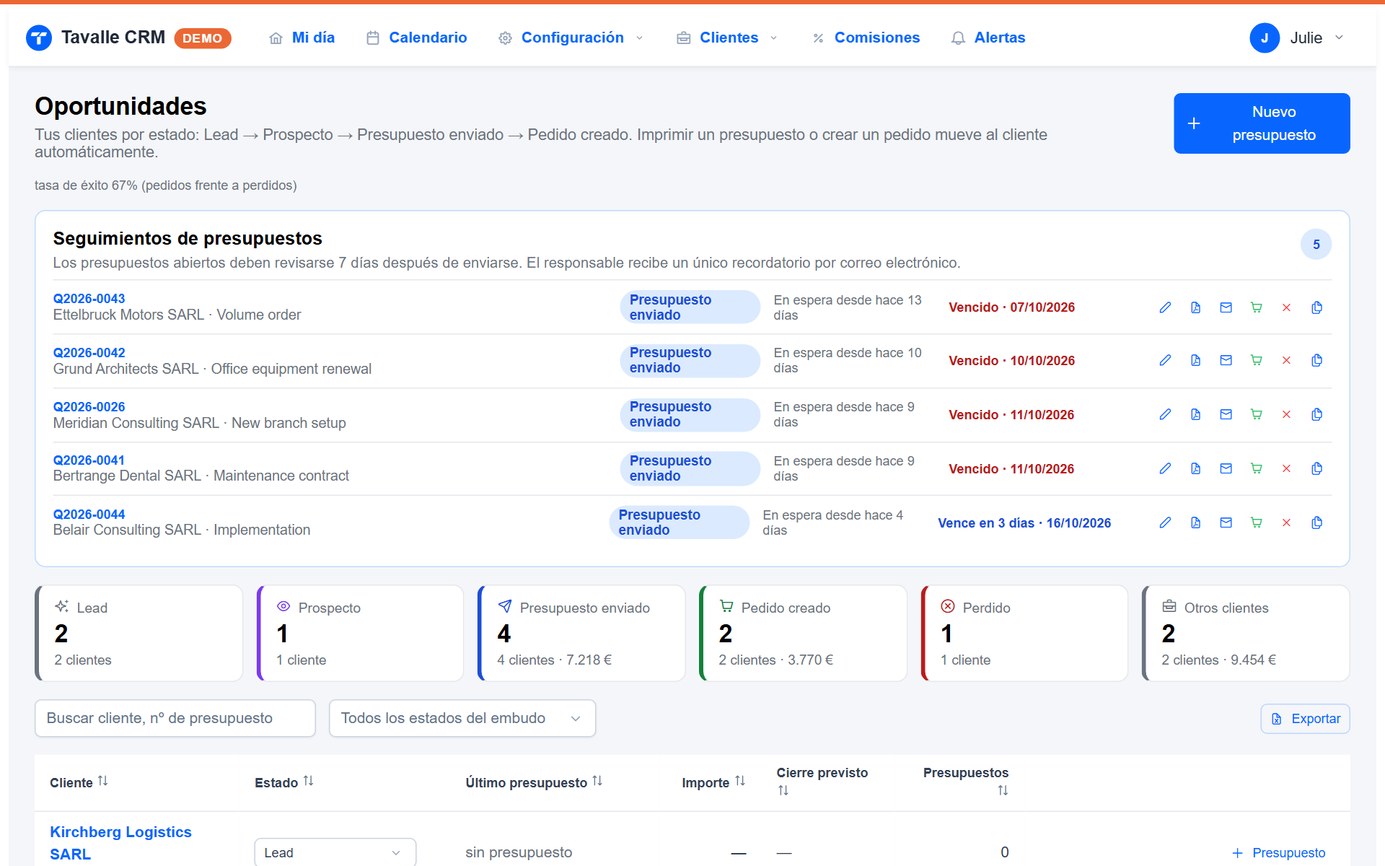Select the Lead stage card
Image resolution: width=1385 pixels, height=866 pixels.
coord(139,633)
